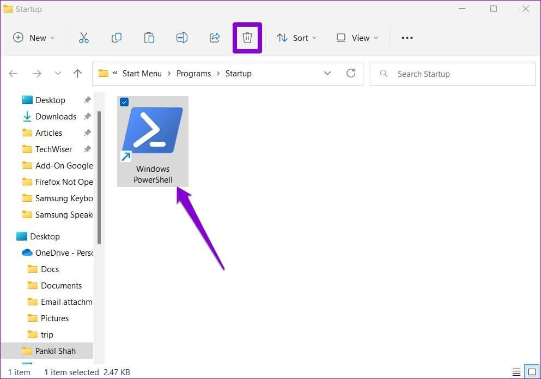Click the pin icon next to Downloads
Viewport: 541px width, 379px height.
click(x=88, y=117)
